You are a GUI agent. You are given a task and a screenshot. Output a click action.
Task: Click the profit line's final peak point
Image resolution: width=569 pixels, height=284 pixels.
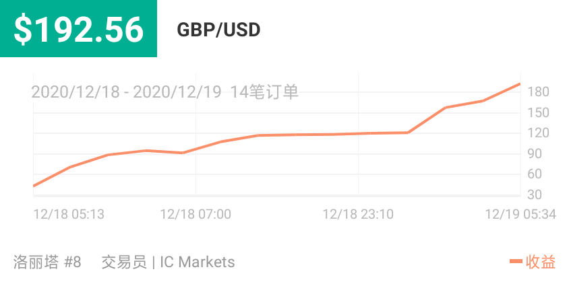point(519,84)
